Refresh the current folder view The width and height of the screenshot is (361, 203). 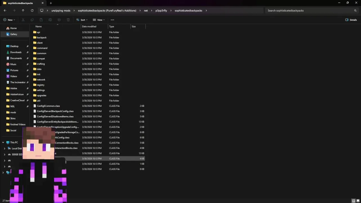(x=32, y=10)
